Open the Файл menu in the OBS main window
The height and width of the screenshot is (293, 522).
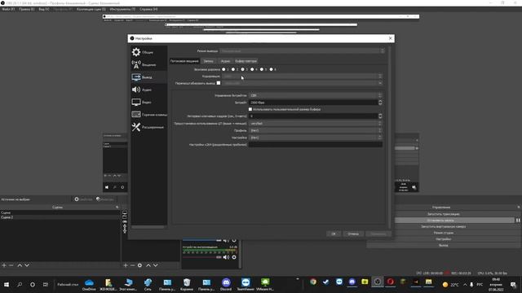click(x=8, y=9)
